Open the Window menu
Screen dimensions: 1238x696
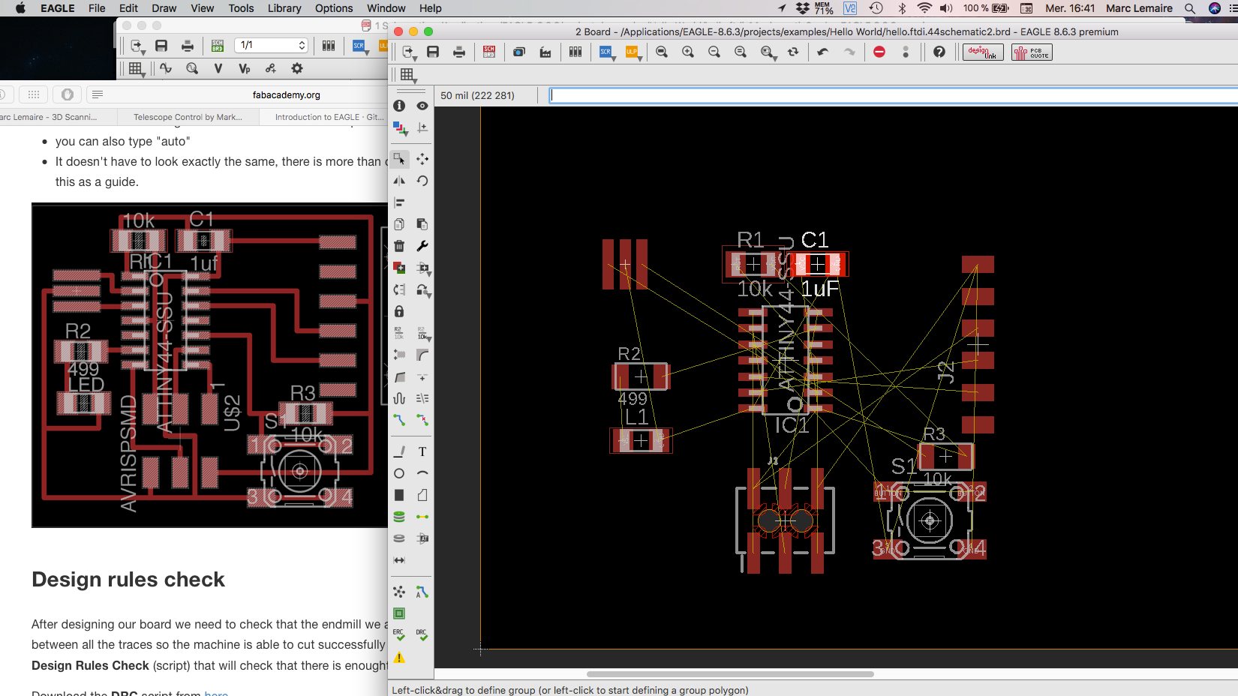pos(386,8)
